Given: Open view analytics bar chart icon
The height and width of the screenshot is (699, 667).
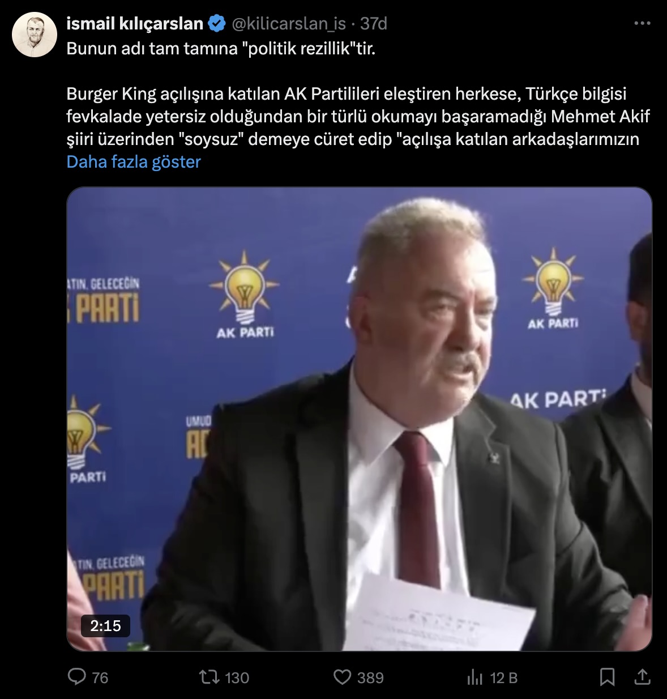Looking at the screenshot, I should click(474, 677).
